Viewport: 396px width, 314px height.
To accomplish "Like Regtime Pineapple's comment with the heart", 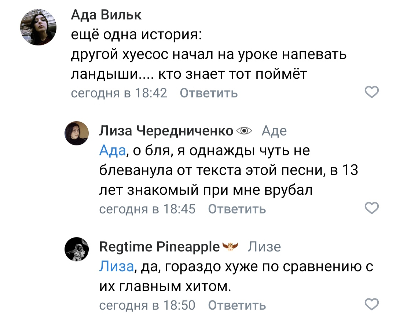I will pos(373,304).
